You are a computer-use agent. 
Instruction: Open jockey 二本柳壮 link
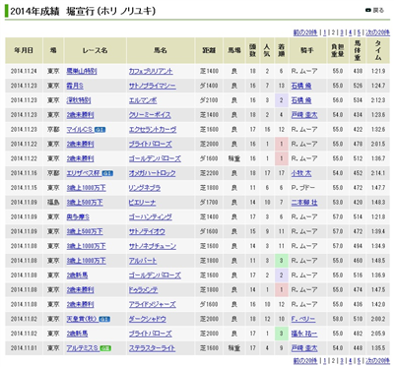pos(304,203)
